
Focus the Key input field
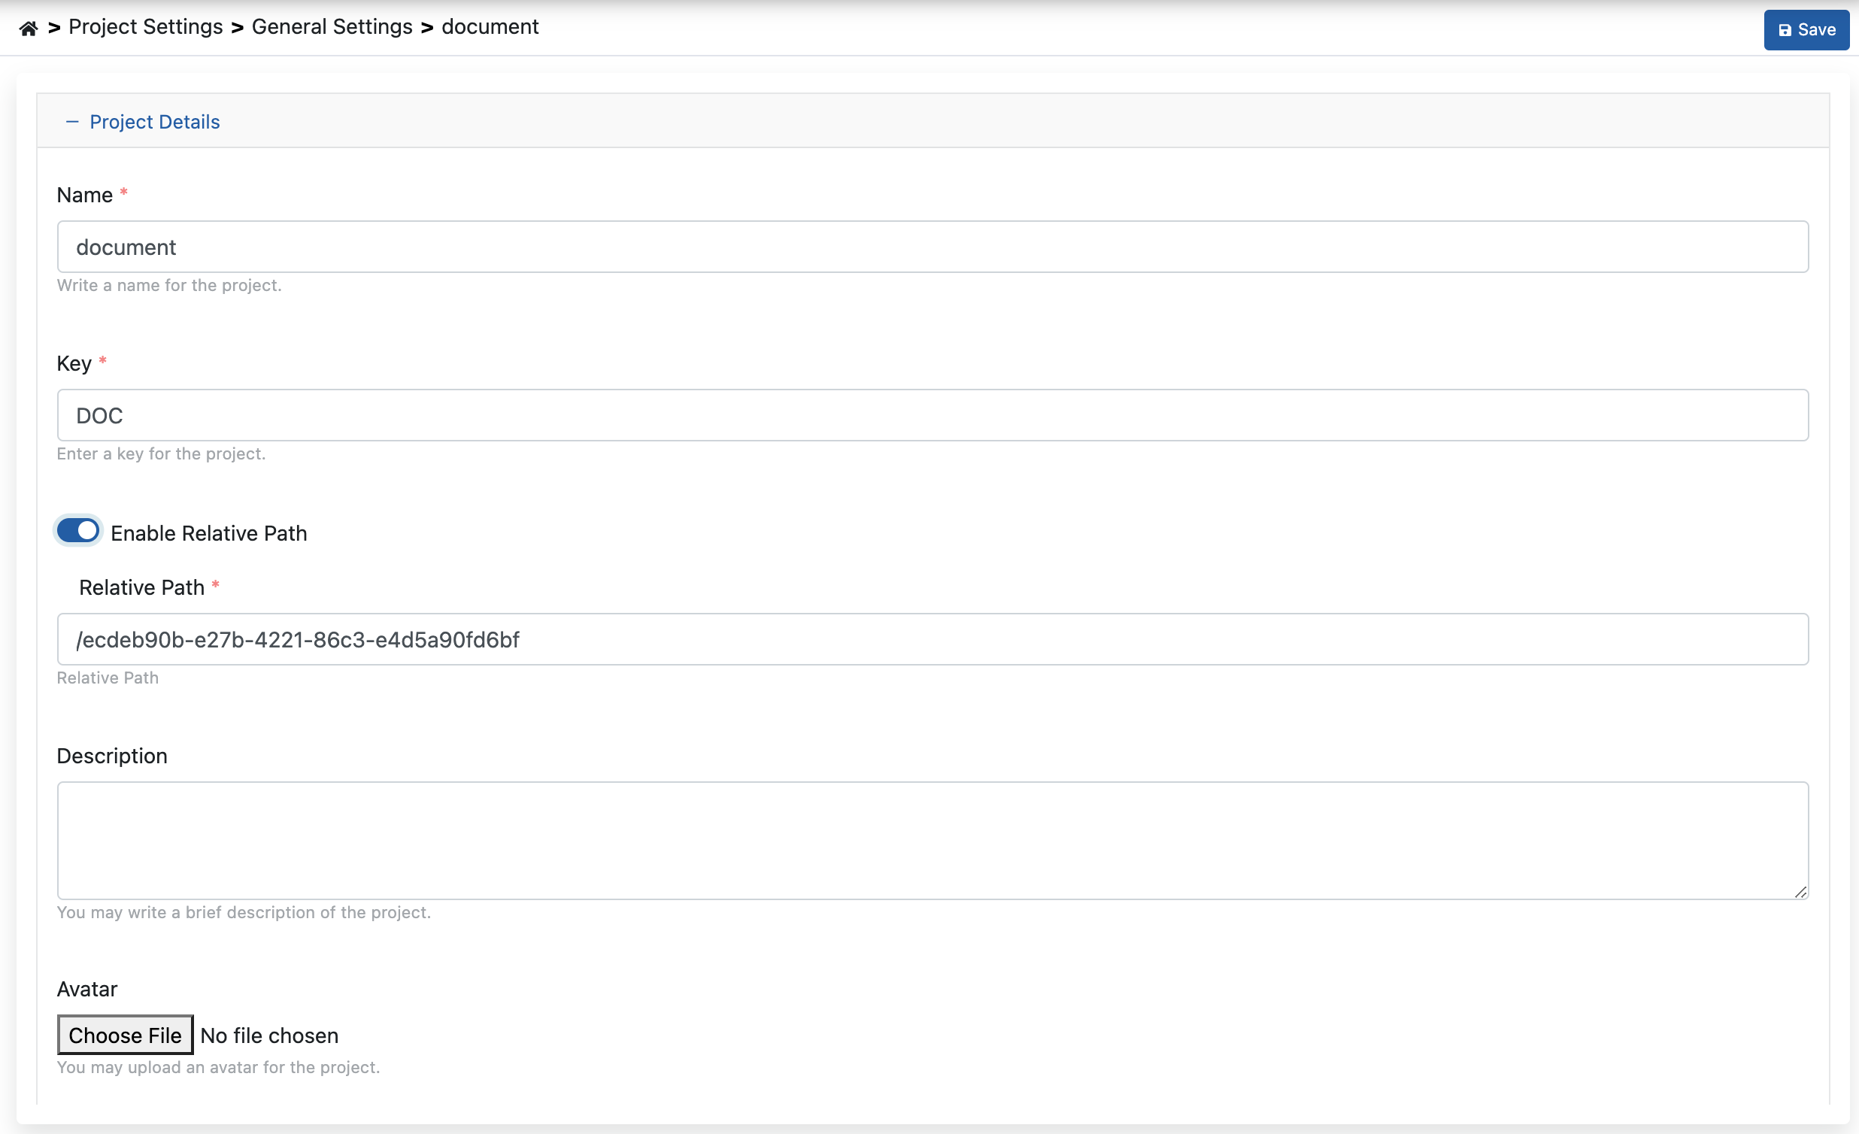click(933, 415)
